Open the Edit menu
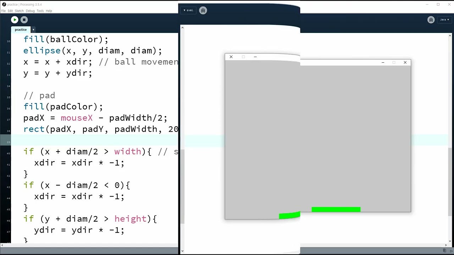Screen dimensions: 454x255 pos(10,11)
